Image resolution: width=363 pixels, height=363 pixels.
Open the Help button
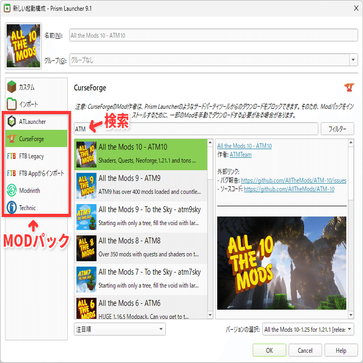pos(341,350)
